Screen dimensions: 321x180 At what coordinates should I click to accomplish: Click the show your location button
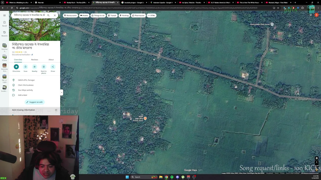click(316, 158)
